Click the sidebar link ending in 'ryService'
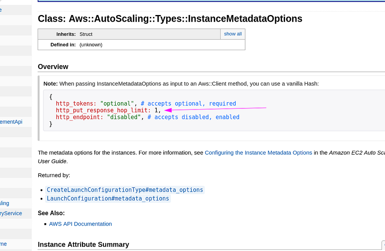 coord(11,213)
